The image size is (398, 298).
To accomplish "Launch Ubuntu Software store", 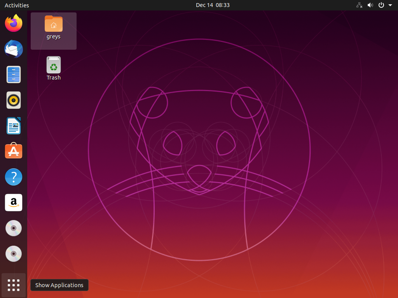I will click(x=14, y=151).
